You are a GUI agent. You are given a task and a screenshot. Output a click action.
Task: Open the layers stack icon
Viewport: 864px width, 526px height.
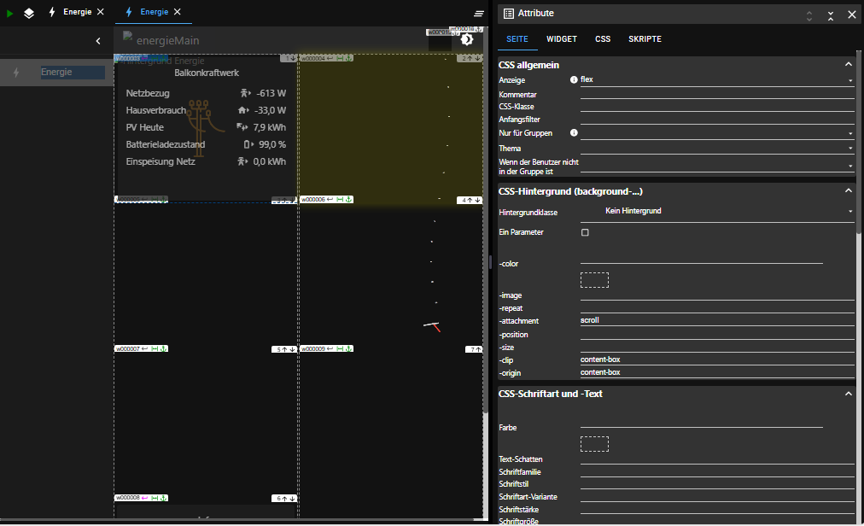[29, 13]
